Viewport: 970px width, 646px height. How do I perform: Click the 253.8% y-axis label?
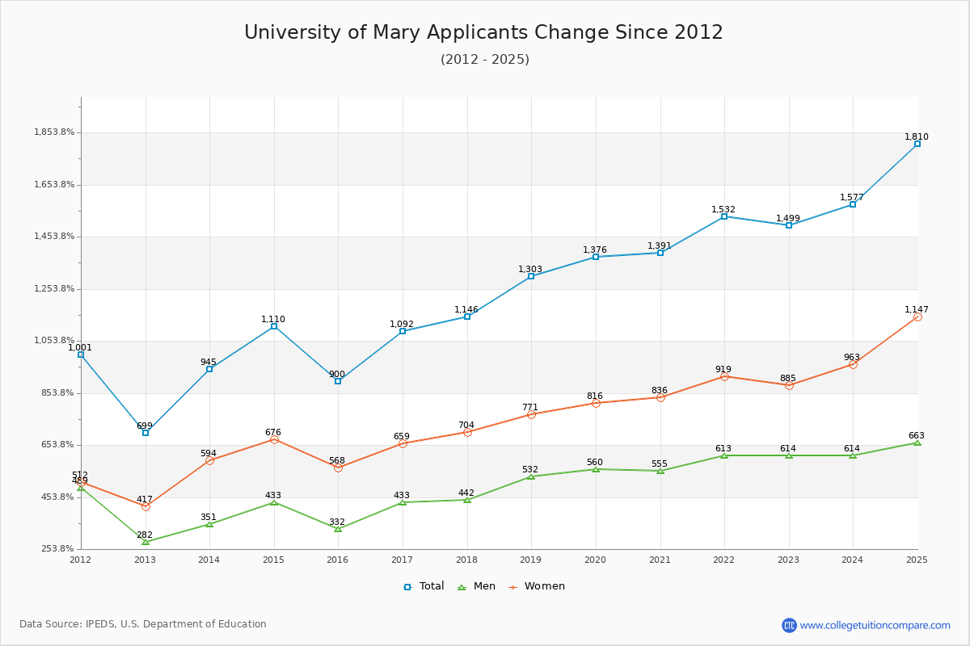58,549
